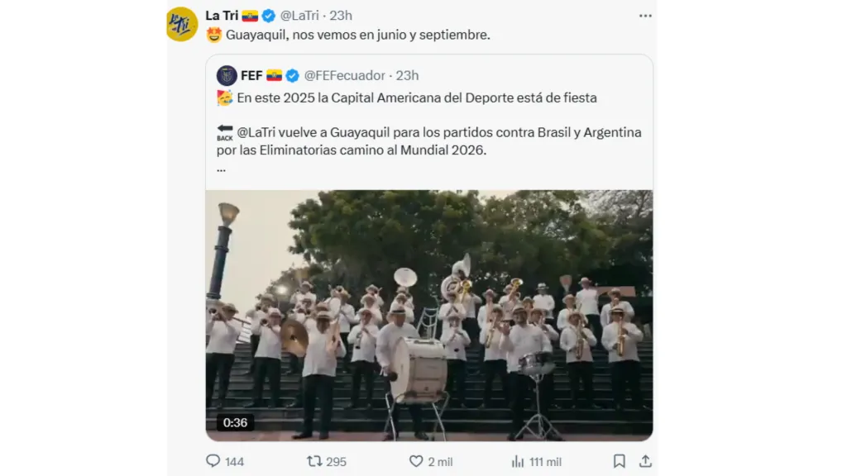View post analytics bar chart icon
Screen dimensions: 847x476
(518, 461)
